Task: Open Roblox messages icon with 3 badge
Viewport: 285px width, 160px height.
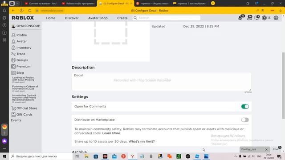Action: click(x=257, y=18)
